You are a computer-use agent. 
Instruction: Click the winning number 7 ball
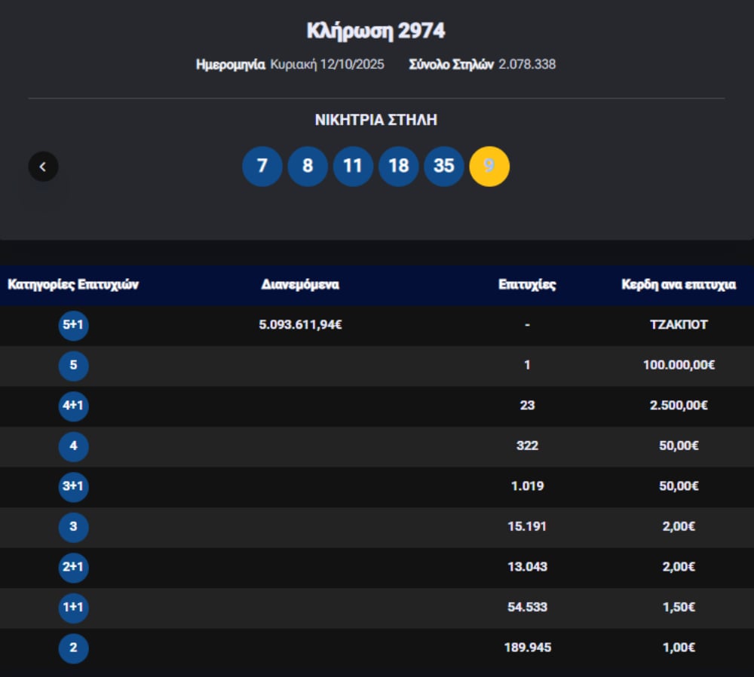262,167
